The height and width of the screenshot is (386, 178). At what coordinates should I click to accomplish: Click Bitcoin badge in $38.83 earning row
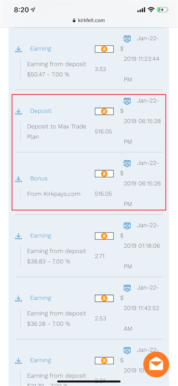[x=104, y=236]
